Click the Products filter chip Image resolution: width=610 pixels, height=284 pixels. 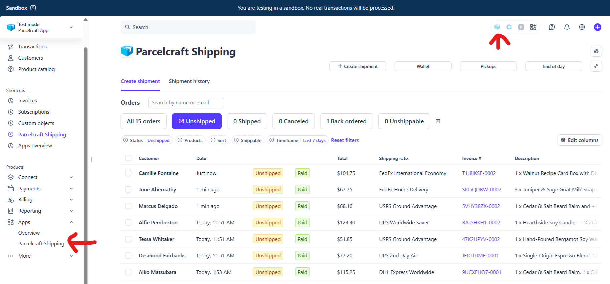190,140
